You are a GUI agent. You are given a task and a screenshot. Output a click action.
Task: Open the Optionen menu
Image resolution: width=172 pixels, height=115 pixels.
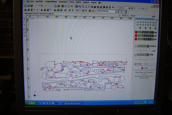[x=86, y=2]
